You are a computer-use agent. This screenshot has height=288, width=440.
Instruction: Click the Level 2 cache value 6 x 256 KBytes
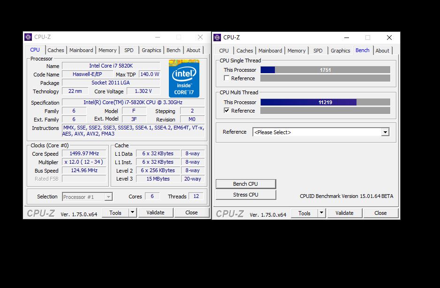(x=158, y=170)
